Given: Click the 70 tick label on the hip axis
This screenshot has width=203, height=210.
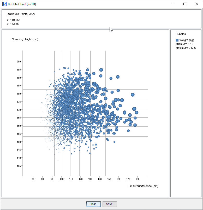Looking at the screenshot, I should [x=33, y=179].
